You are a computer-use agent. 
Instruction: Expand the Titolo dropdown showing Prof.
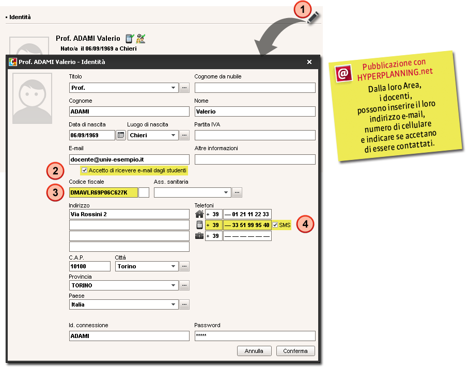[173, 88]
